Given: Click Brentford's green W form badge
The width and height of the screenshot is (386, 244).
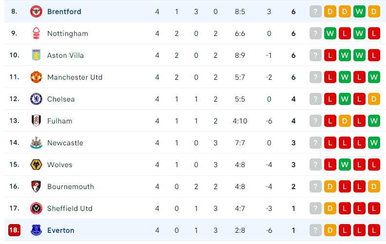Looking at the screenshot, I should [x=359, y=12].
